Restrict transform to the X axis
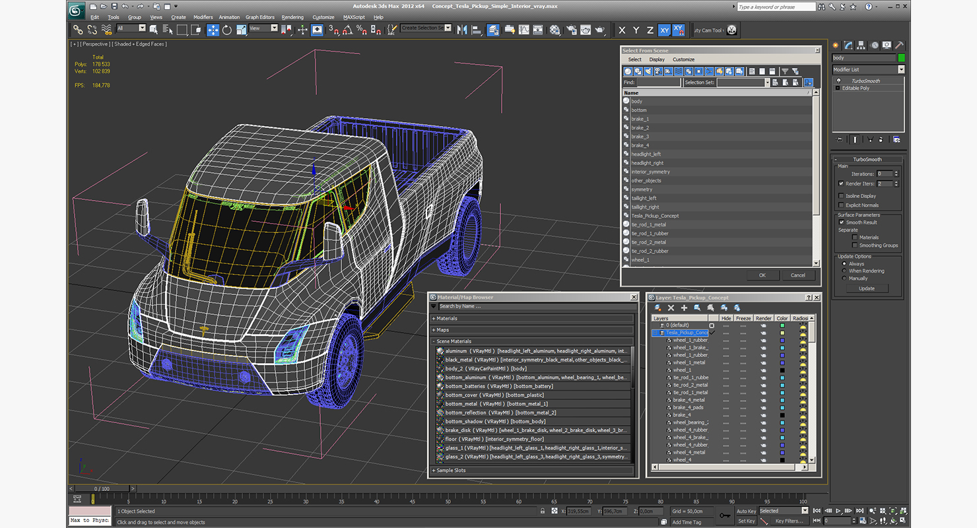This screenshot has height=528, width=977. pyautogui.click(x=622, y=30)
